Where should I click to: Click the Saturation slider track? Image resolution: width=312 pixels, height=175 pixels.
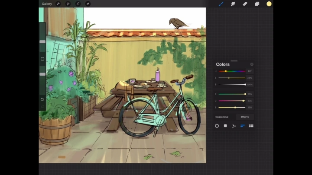(232, 78)
